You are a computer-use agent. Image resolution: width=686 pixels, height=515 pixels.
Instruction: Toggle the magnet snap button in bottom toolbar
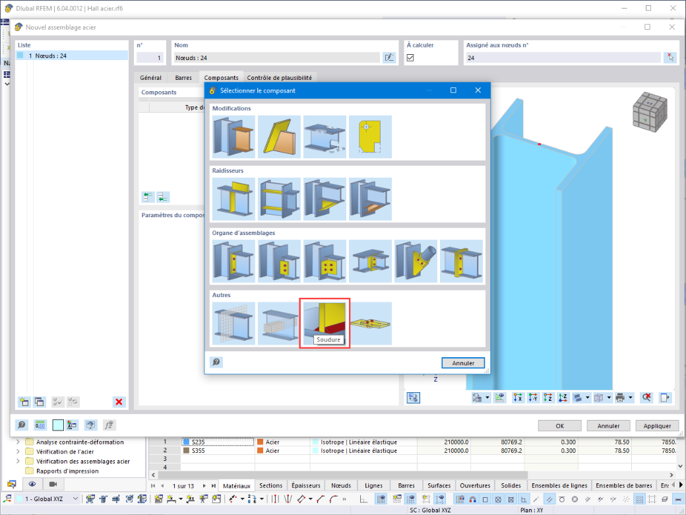(x=472, y=498)
